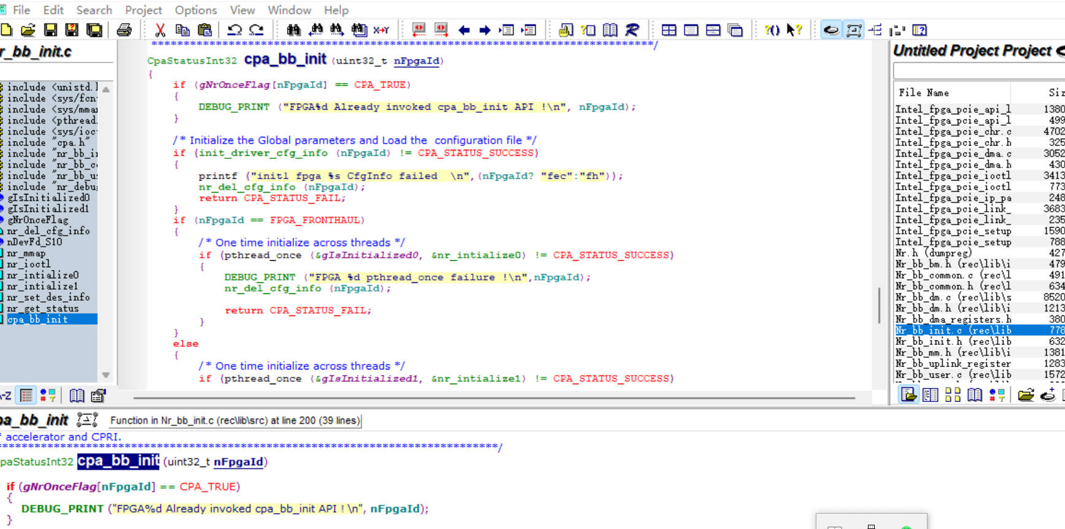Toggle project file list view button

click(x=908, y=395)
